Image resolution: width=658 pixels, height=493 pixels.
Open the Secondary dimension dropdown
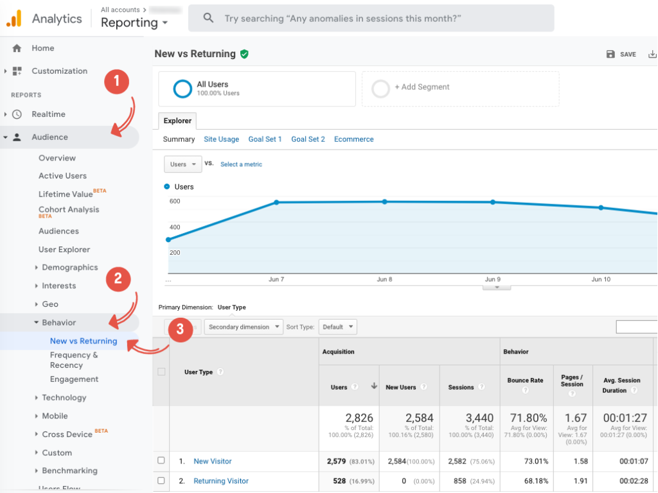click(x=244, y=327)
